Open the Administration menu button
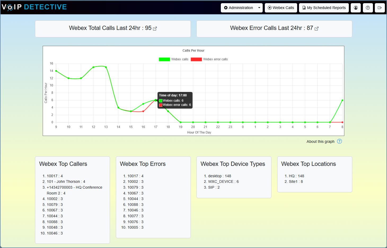This screenshot has height=248, width=387. pyautogui.click(x=238, y=8)
